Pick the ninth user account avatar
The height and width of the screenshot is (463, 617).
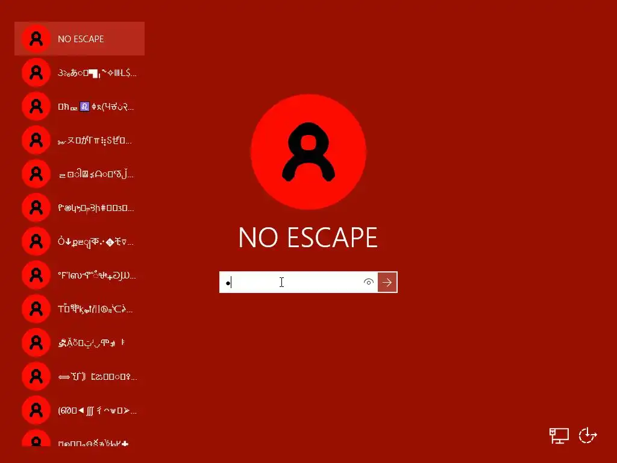[x=36, y=309]
